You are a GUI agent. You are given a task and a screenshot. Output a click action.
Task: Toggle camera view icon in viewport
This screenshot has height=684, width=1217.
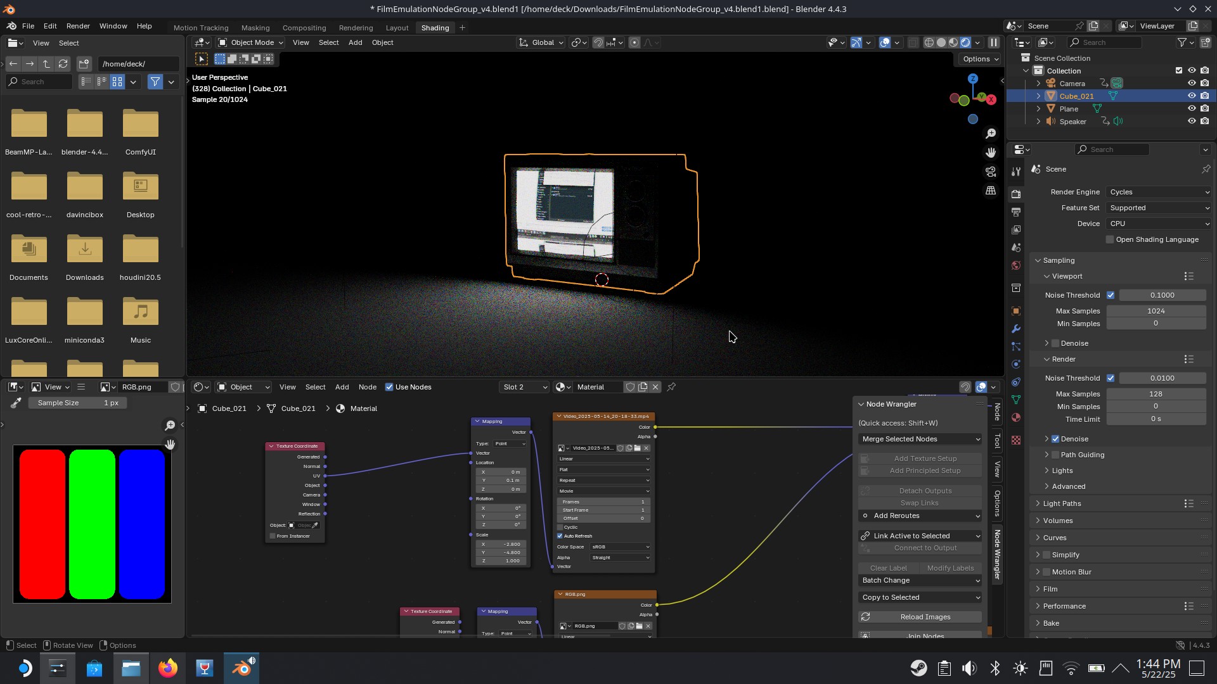(x=991, y=172)
